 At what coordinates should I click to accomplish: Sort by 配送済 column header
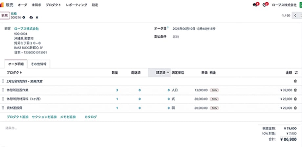tap(136, 73)
